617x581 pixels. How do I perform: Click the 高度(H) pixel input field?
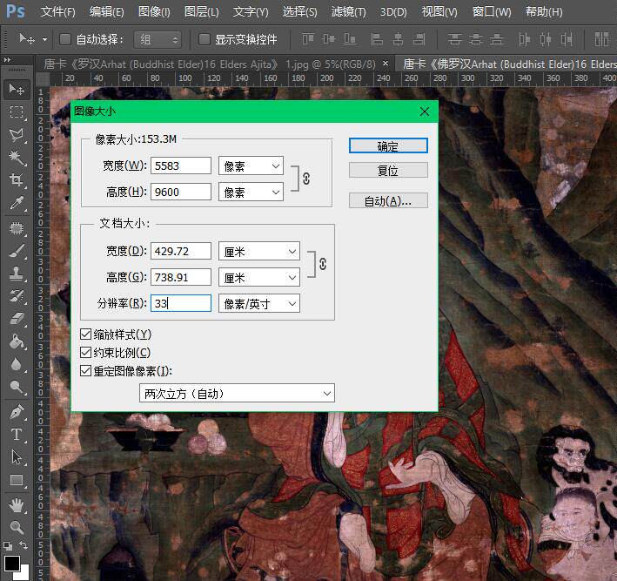[x=181, y=192]
